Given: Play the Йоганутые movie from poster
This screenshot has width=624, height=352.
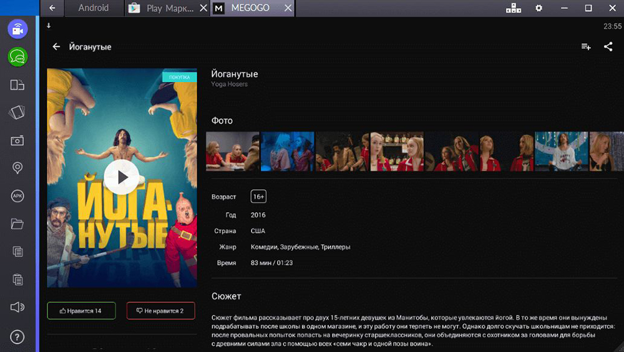Looking at the screenshot, I should point(122,177).
